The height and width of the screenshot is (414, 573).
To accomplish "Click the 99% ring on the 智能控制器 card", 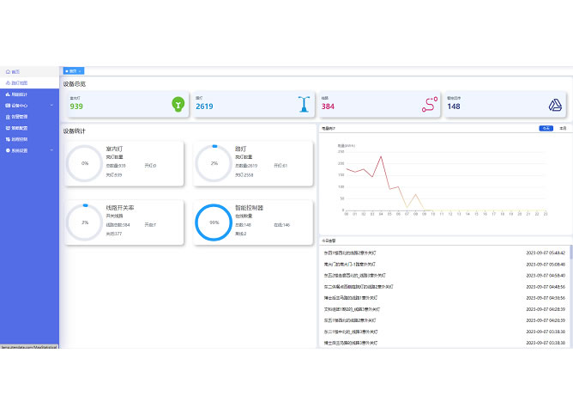I will 213,222.
